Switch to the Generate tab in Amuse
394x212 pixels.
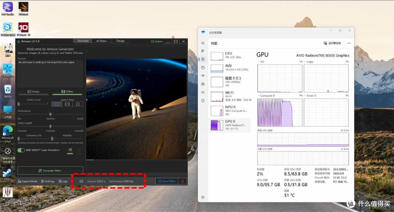point(83,41)
